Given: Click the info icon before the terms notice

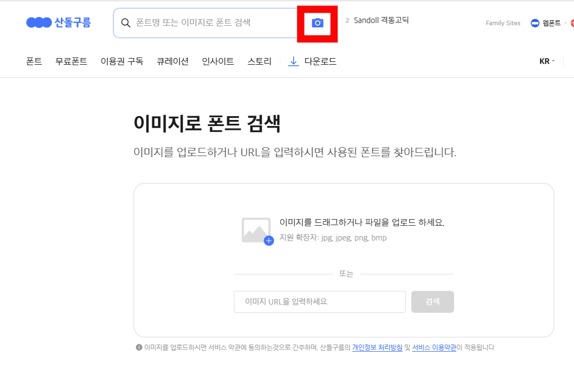Looking at the screenshot, I should [138, 347].
